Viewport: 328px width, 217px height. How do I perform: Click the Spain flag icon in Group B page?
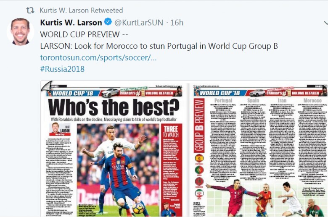point(199,158)
